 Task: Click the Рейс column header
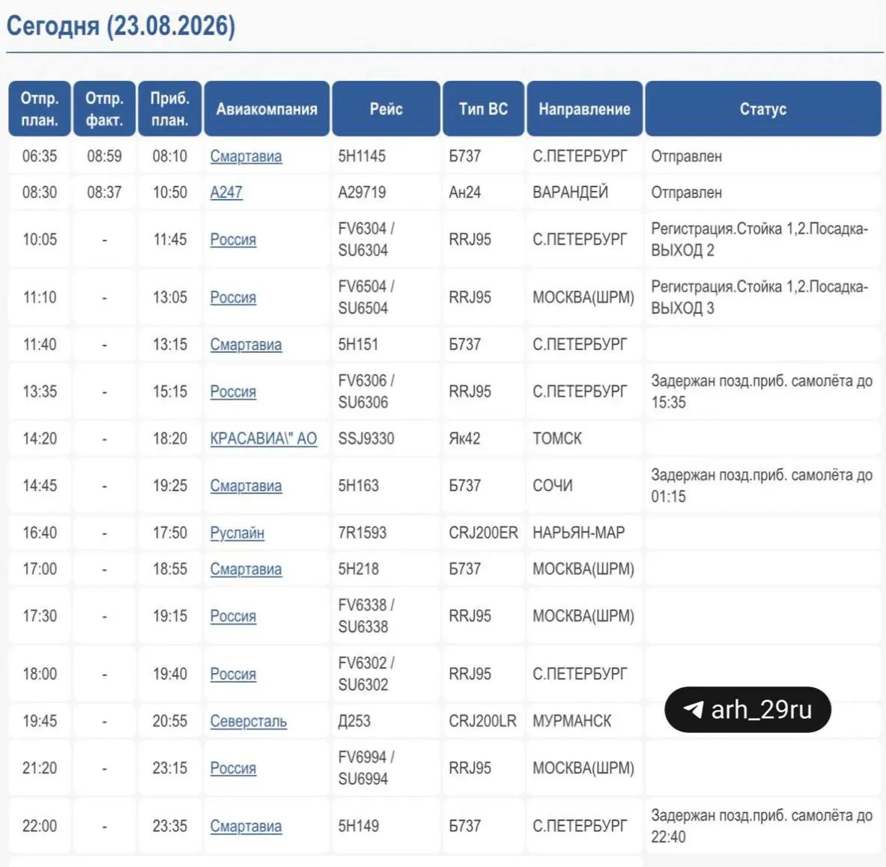pyautogui.click(x=386, y=109)
